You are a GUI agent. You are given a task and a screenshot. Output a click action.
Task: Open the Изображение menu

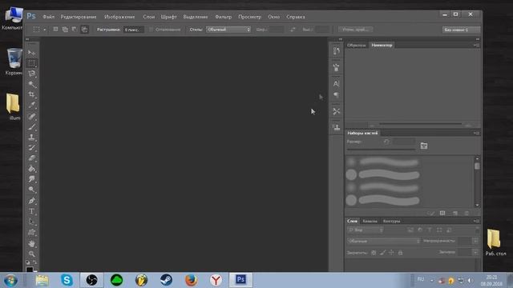click(x=119, y=17)
